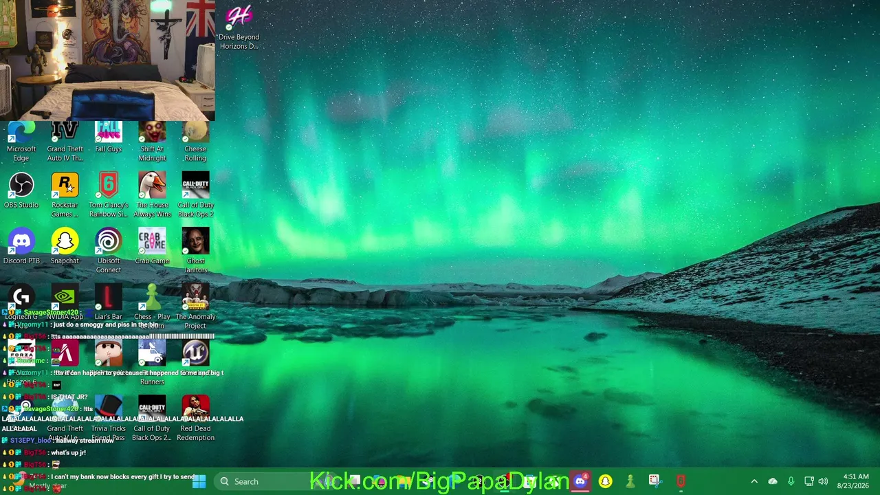The image size is (880, 495).
Task: Select the Crab Game desktop icon
Action: pyautogui.click(x=152, y=246)
